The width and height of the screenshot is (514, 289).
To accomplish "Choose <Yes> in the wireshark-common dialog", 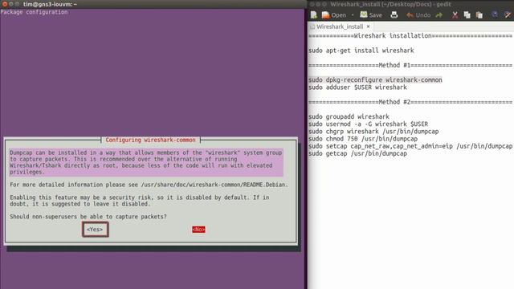I will tap(95, 230).
